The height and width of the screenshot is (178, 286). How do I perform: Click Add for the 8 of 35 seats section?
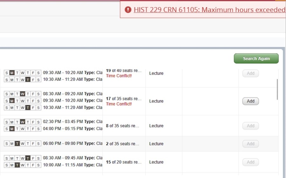pyautogui.click(x=250, y=126)
